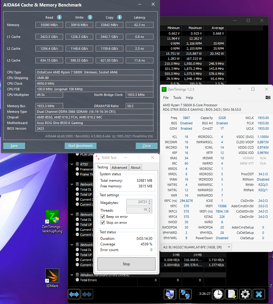
Task: Click Memory Latency value 62.3 ns
Action: (139, 25)
